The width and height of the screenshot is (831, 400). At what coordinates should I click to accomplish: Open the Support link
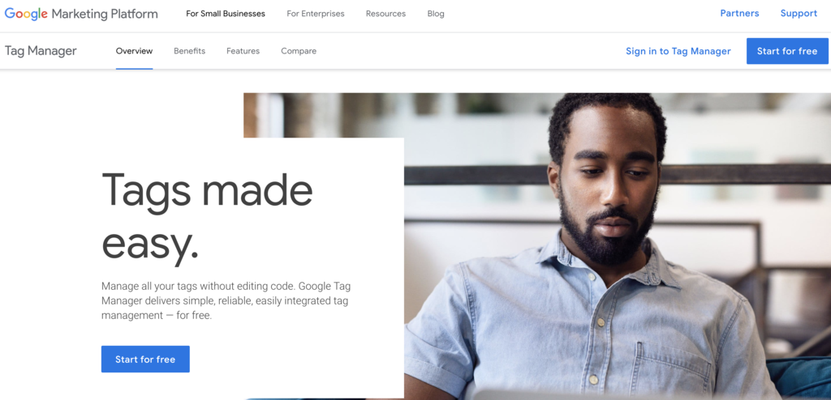pos(799,13)
